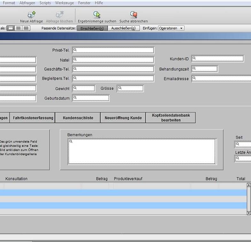
Task: Click the portal scrollbar up arrow
Action: click(248, 185)
